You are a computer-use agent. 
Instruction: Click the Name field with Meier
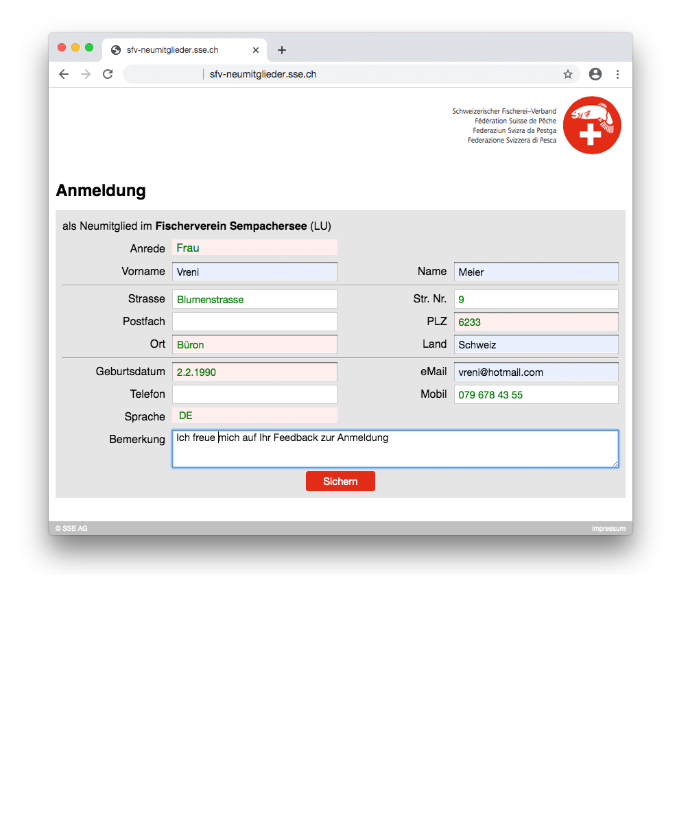coord(536,272)
